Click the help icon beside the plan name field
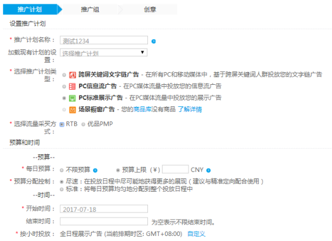This screenshot has width=332, height=241. coord(154,41)
